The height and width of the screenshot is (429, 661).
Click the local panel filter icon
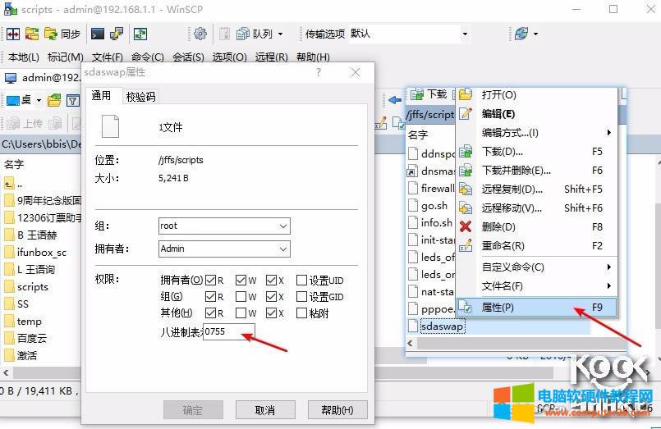pyautogui.click(x=72, y=100)
